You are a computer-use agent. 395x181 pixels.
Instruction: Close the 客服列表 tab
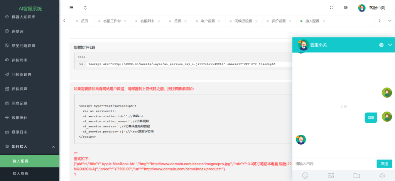pos(159,21)
